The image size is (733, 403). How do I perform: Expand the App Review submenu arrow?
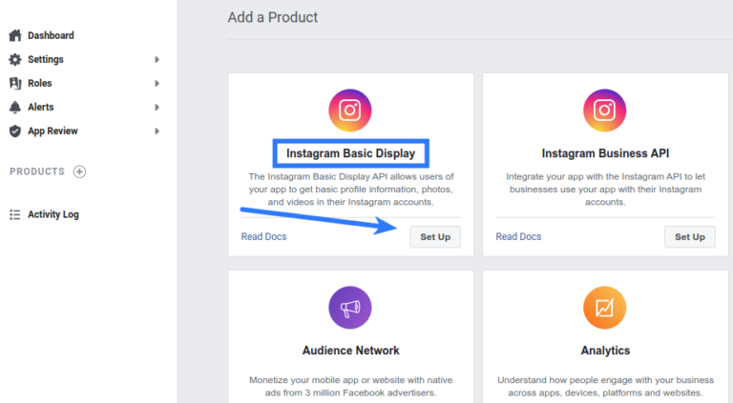(x=157, y=131)
